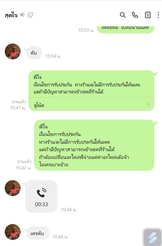Image resolution: width=162 pixels, height=246 pixels.
Task: Select the เครคับ message bubble
Action: [x=37, y=233]
